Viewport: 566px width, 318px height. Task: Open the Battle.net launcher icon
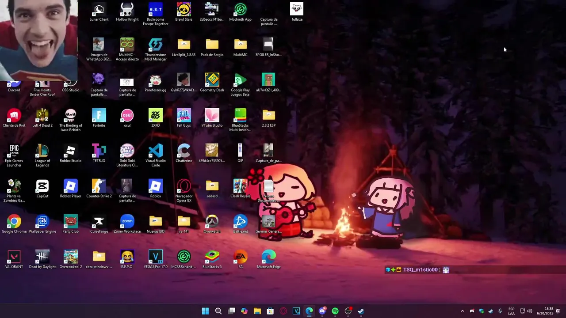click(241, 224)
